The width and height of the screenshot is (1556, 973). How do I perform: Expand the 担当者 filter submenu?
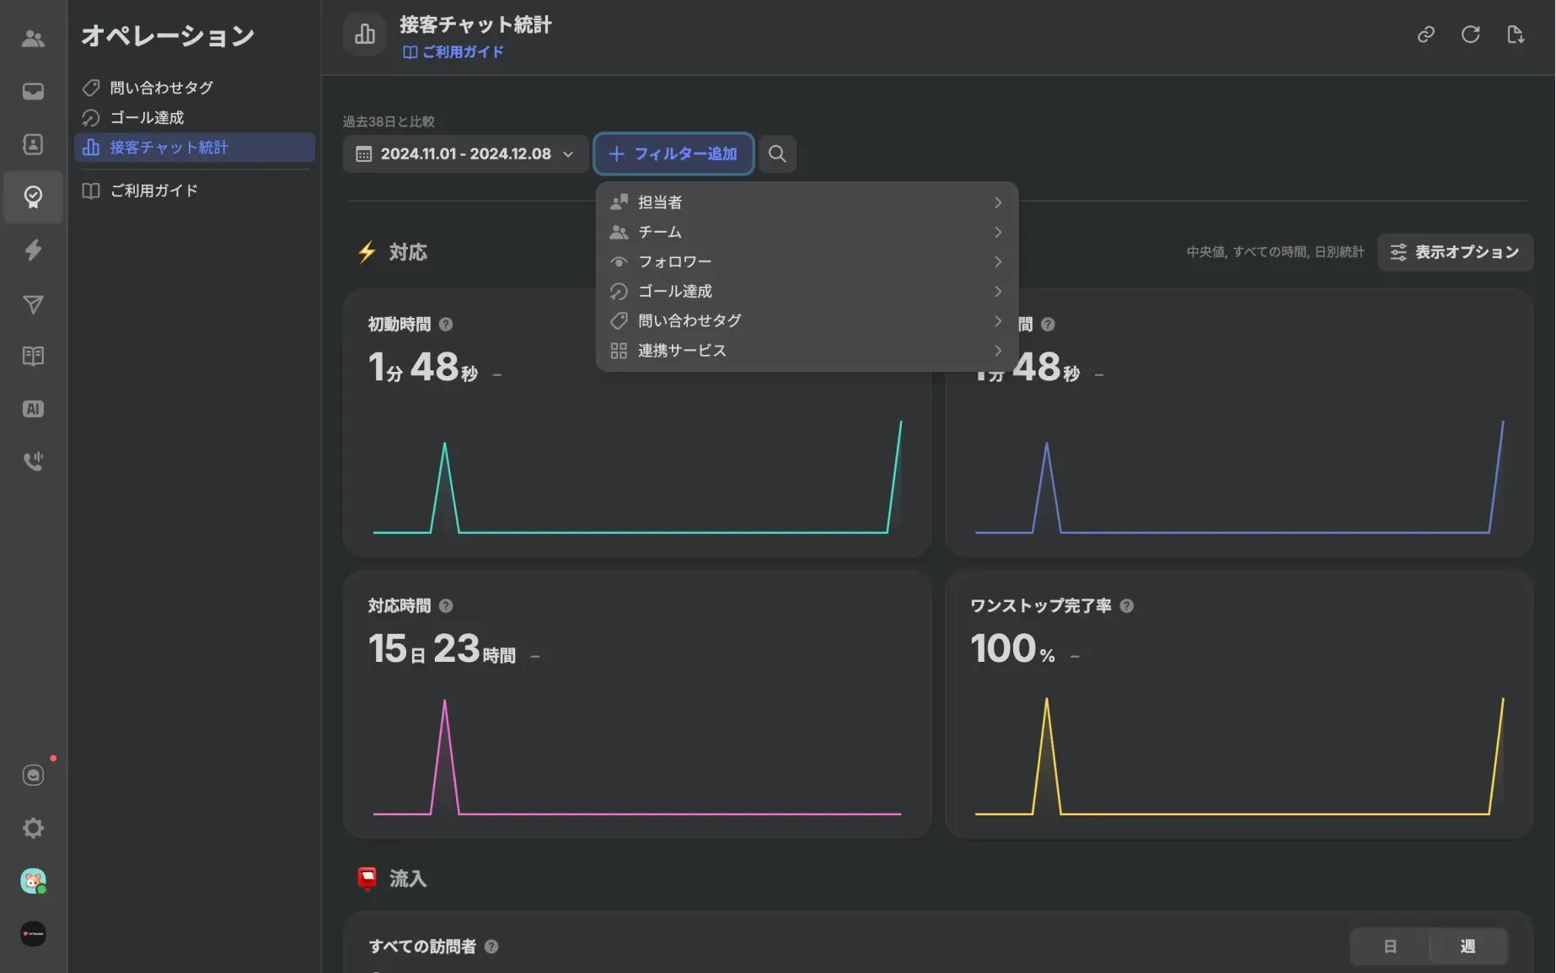[806, 202]
